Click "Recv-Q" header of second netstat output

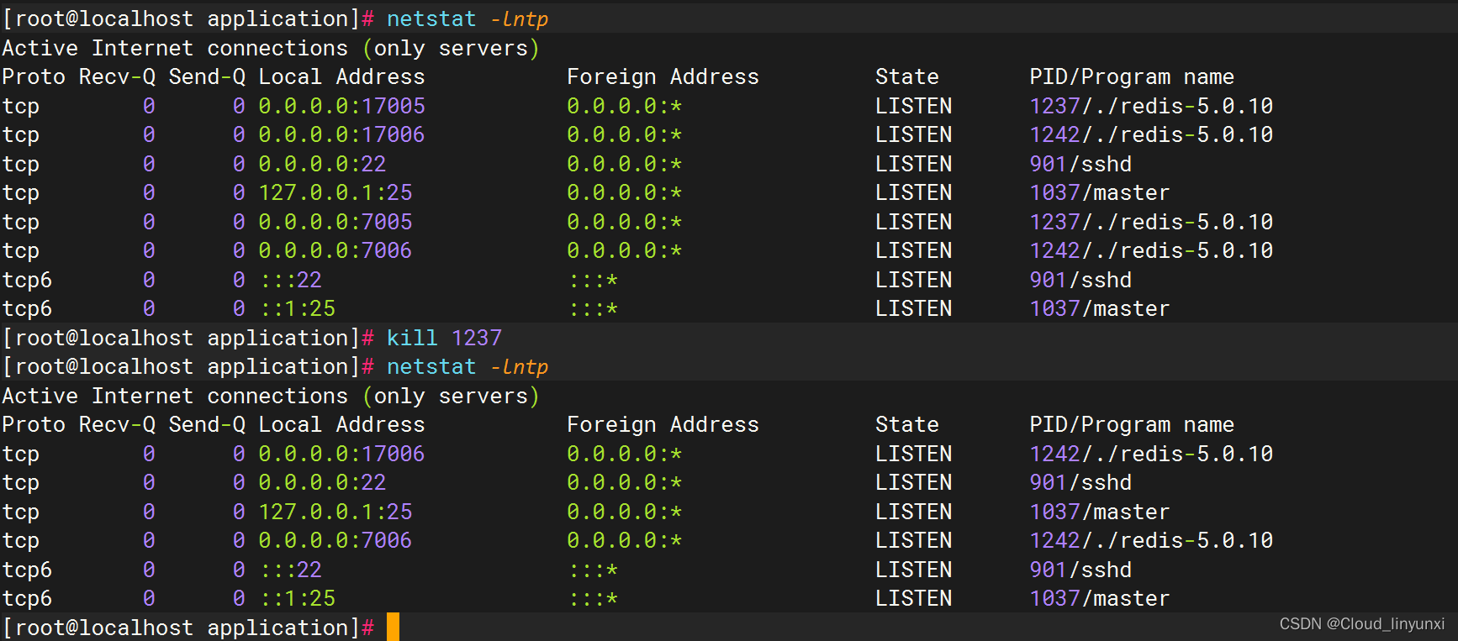pos(117,424)
